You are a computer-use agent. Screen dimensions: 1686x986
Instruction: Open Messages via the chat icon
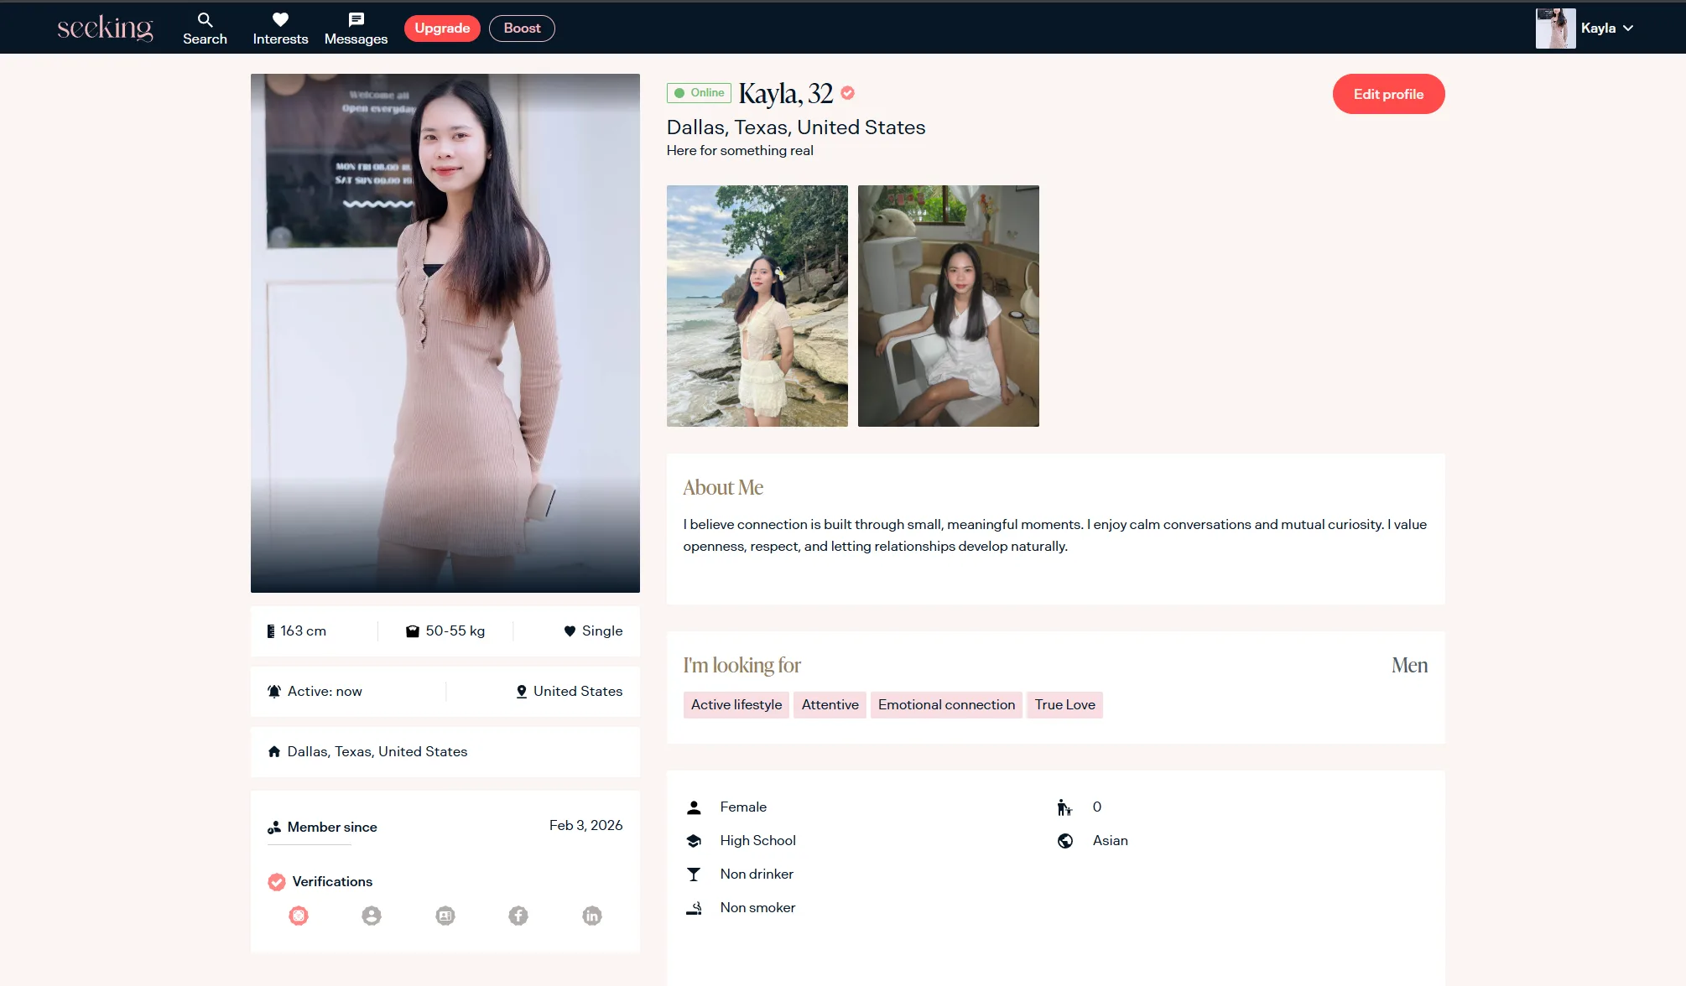point(356,29)
